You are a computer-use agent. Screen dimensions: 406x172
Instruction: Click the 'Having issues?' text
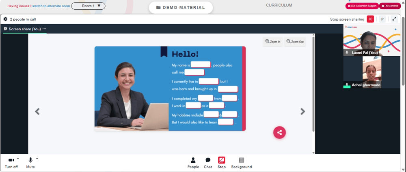[19, 6]
